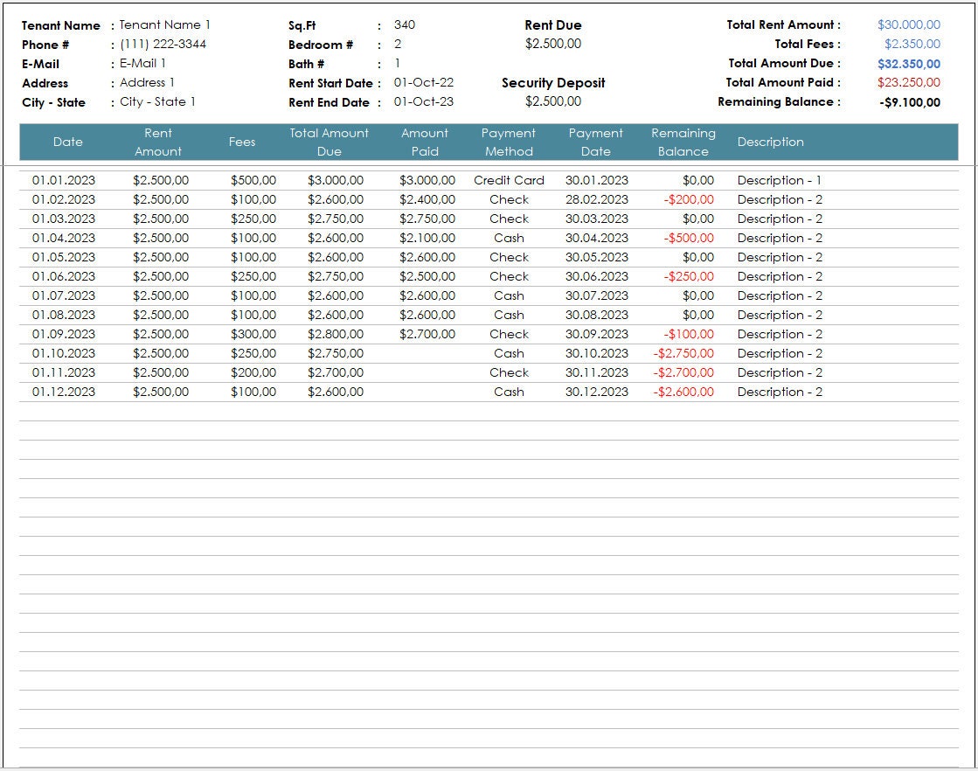Click the empty Amount Paid cell for 01.10.2023
Screen dimensions: 978x771
[425, 354]
